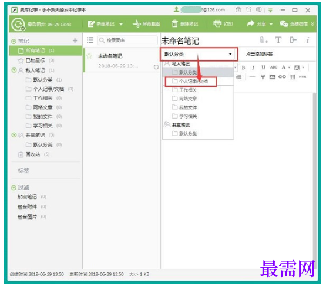Click the sync notes circular icon
Image resolution: width=326 pixels, height=287 pixels.
tap(18, 24)
